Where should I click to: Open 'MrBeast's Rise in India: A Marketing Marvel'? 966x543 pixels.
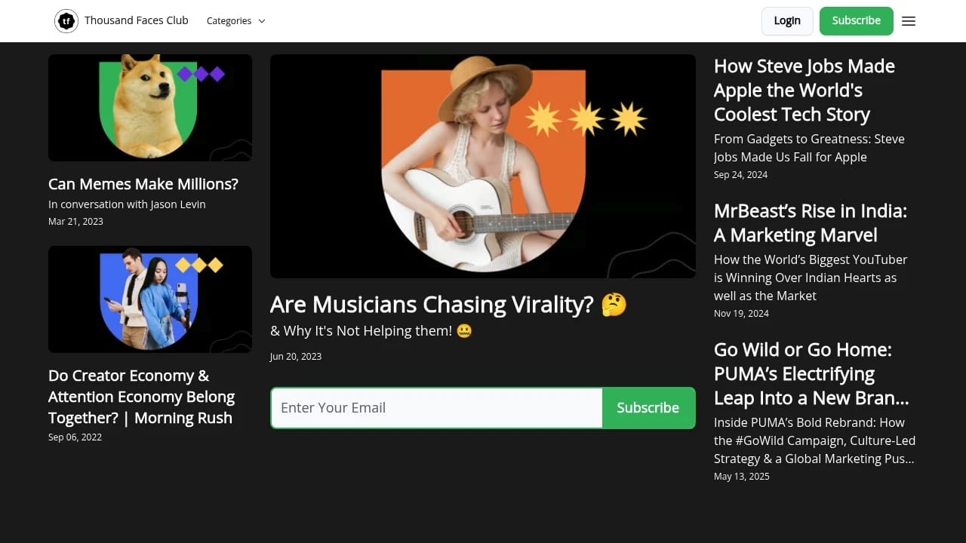pyautogui.click(x=810, y=222)
